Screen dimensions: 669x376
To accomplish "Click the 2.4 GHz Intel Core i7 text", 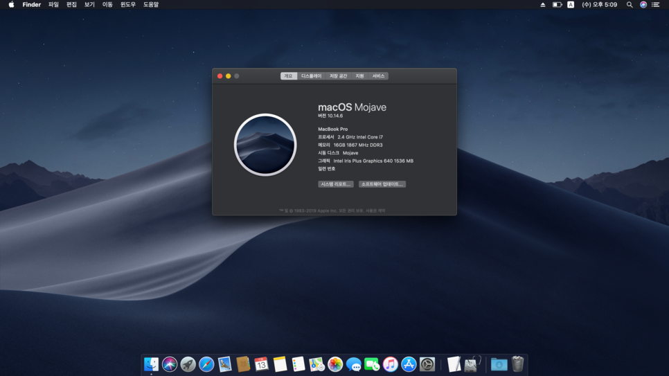I will [360, 137].
